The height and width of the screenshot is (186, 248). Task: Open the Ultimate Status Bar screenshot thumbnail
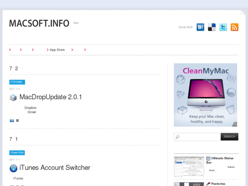pos(189,167)
